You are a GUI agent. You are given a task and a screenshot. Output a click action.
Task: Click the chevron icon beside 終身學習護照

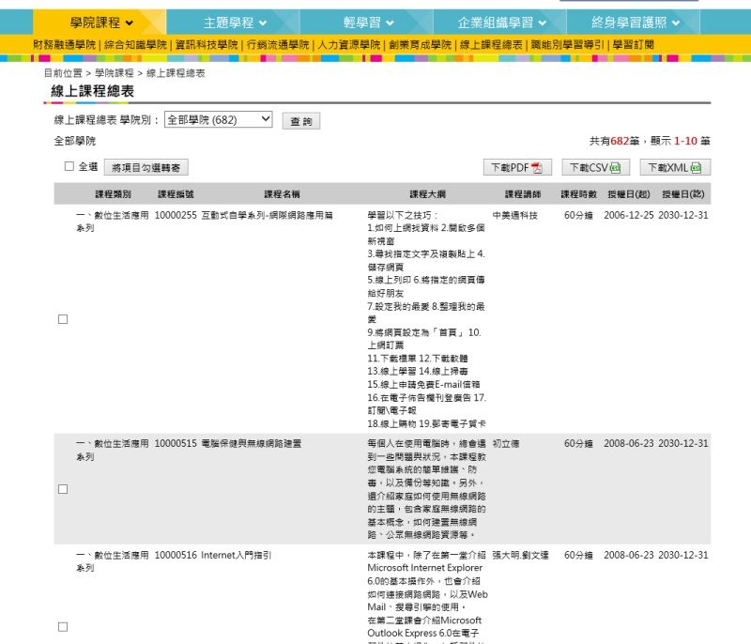[x=676, y=23]
